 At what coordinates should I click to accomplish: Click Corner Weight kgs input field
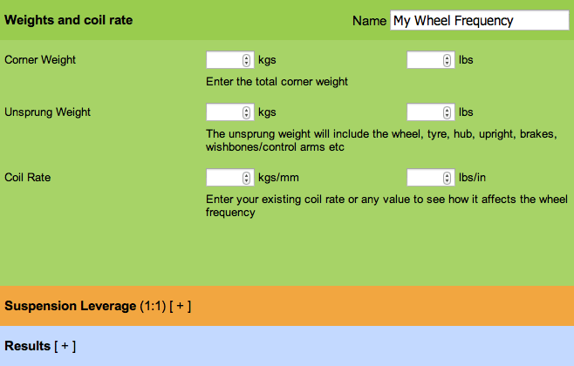[223, 60]
